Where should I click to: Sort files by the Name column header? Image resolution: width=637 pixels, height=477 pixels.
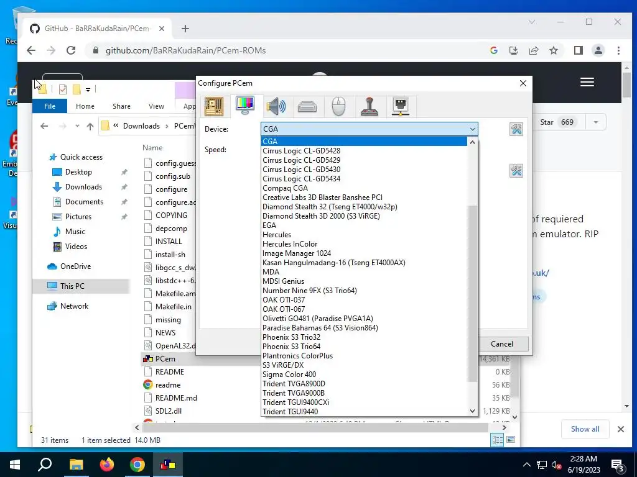152,148
